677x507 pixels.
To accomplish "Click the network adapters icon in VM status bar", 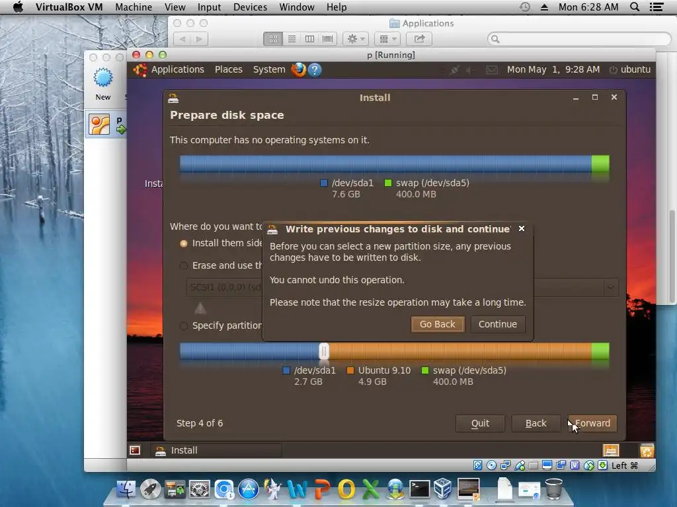I will coord(505,465).
